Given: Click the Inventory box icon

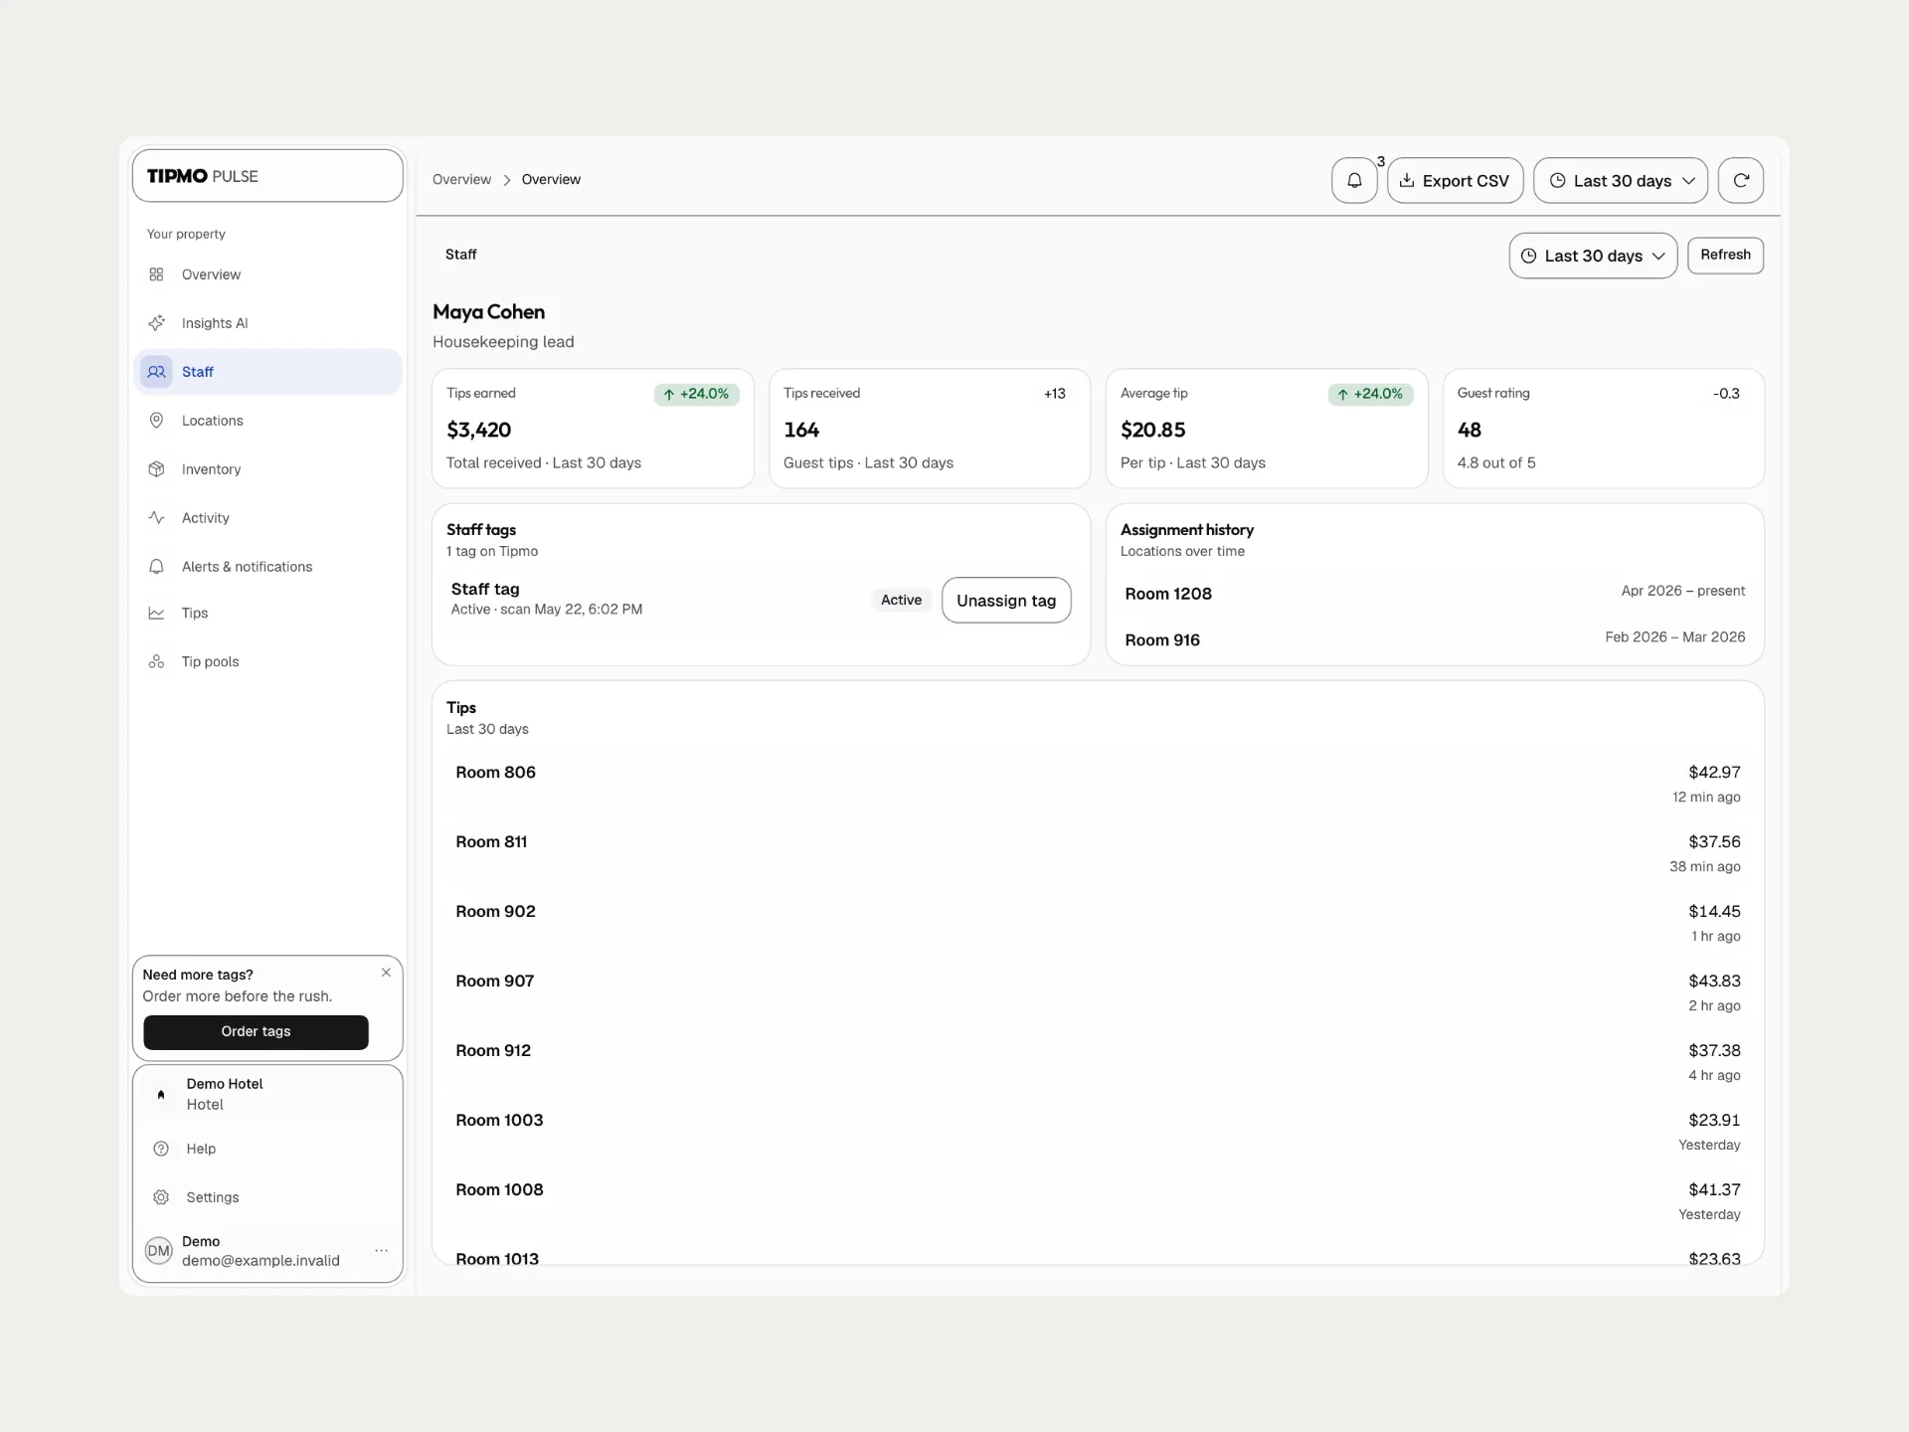Looking at the screenshot, I should click(x=156, y=469).
